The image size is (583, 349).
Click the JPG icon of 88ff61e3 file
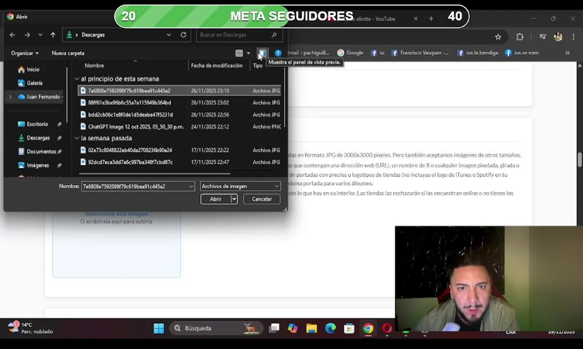pyautogui.click(x=83, y=103)
